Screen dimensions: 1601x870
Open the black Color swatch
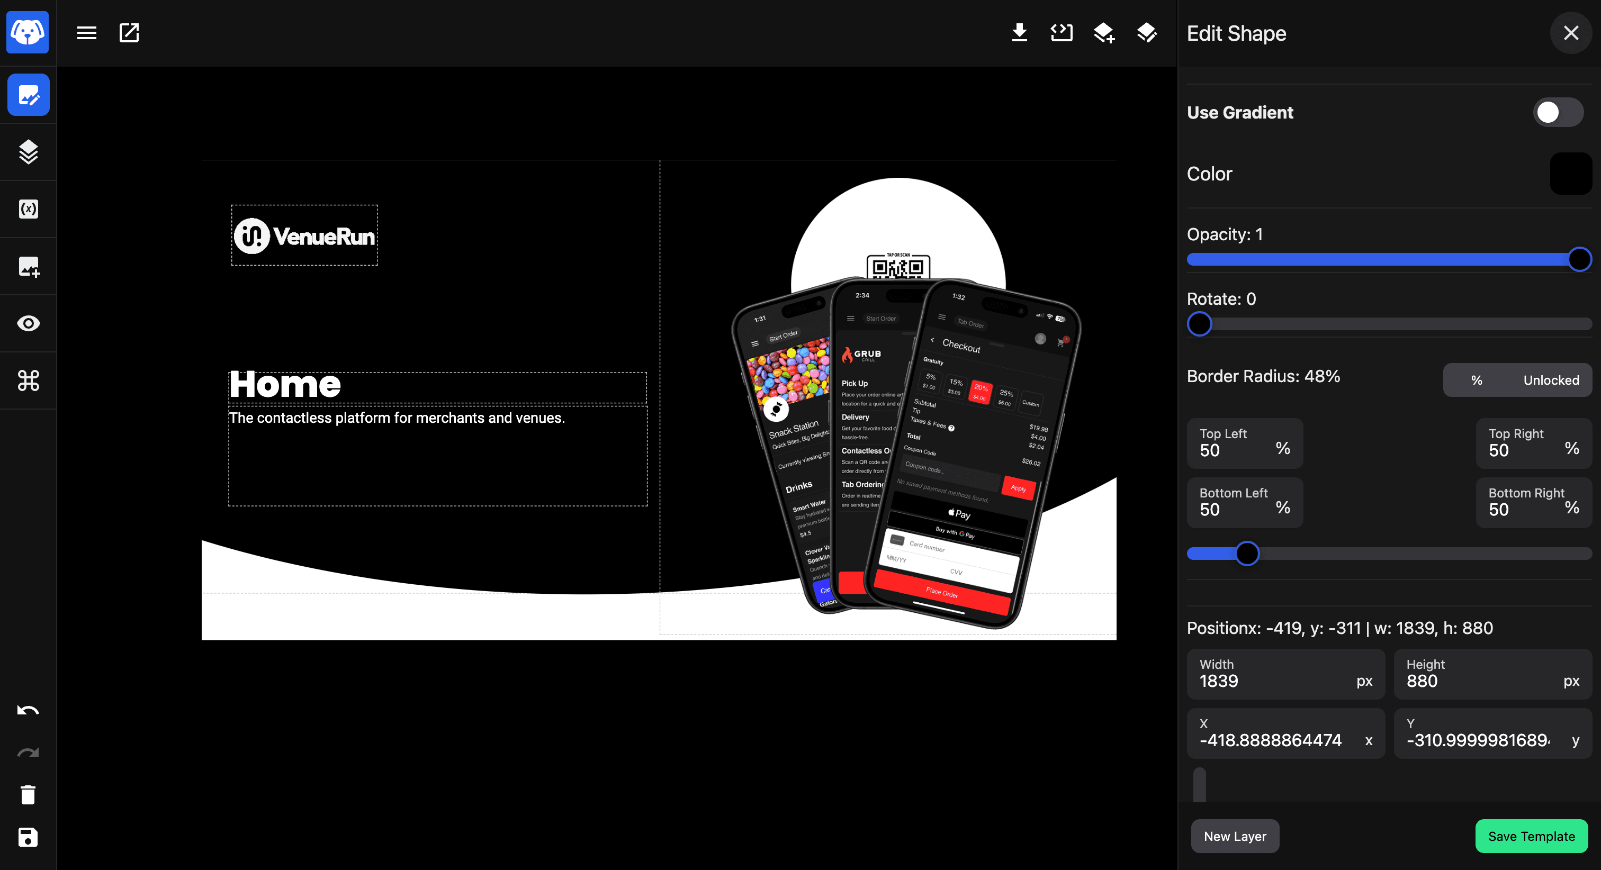[1570, 174]
